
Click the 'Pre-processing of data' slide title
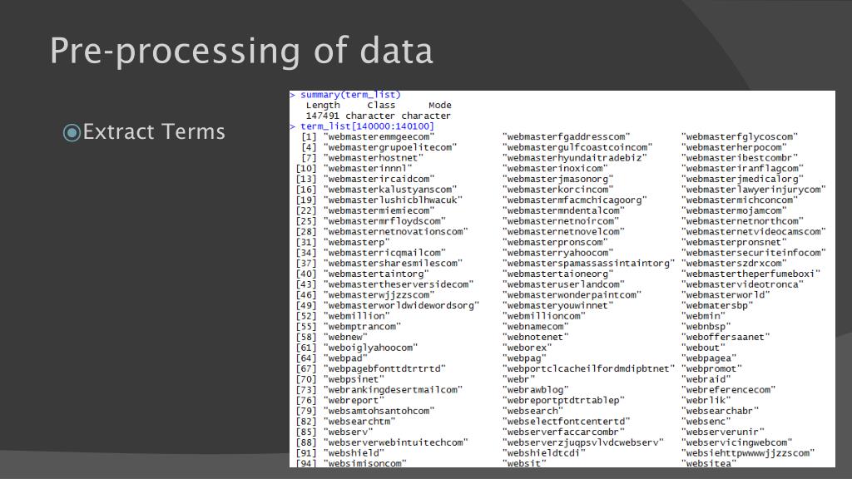[241, 52]
